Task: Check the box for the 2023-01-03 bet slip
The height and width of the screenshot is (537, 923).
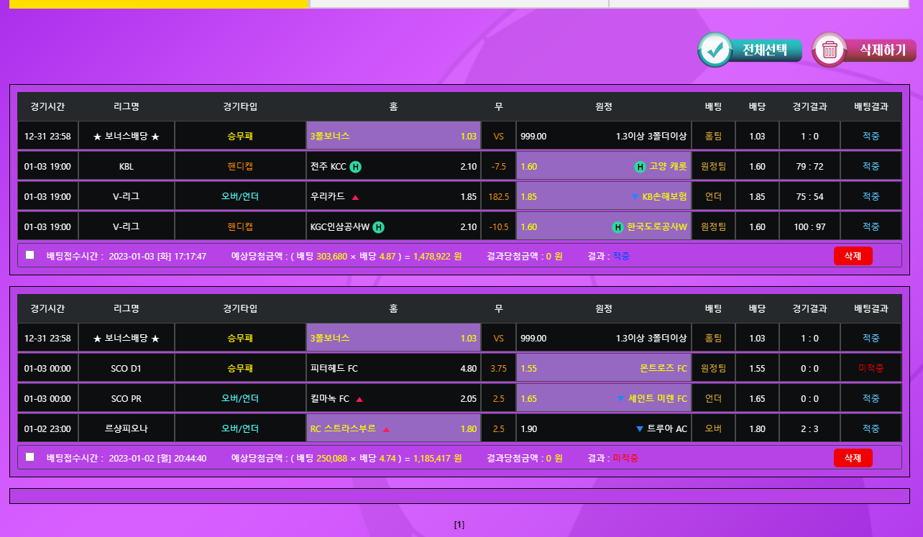Action: point(29,255)
